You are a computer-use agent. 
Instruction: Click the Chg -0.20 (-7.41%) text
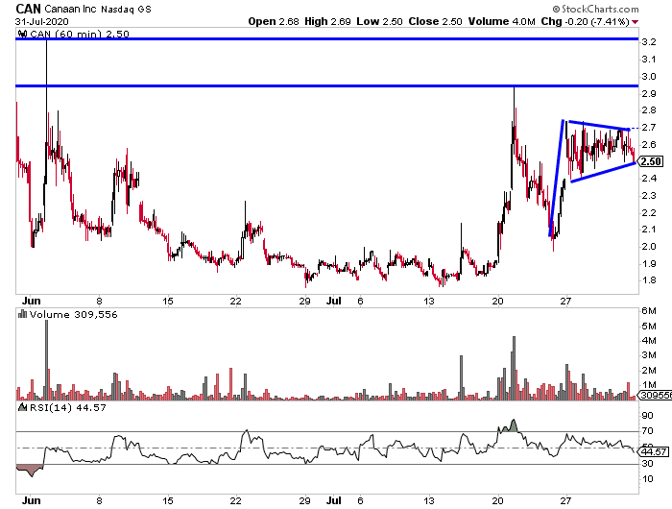pos(585,21)
